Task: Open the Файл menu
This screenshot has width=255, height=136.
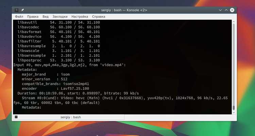Action: pyautogui.click(x=19, y=17)
